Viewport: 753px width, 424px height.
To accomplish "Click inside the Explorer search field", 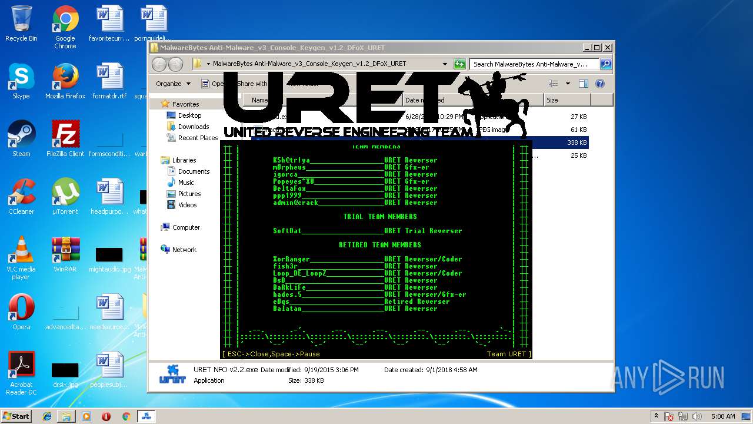I will pyautogui.click(x=534, y=64).
